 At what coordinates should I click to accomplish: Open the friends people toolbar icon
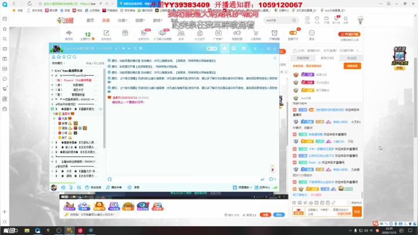coord(181,33)
